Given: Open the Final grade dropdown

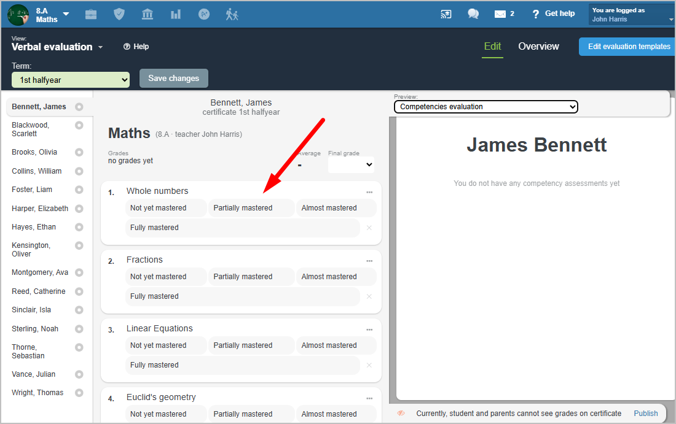Looking at the screenshot, I should (351, 164).
